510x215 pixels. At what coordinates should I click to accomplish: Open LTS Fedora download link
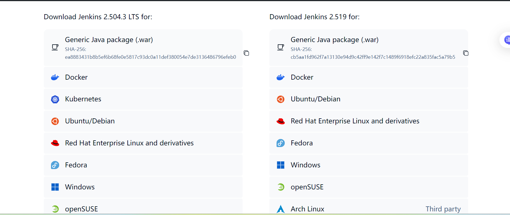(x=143, y=165)
